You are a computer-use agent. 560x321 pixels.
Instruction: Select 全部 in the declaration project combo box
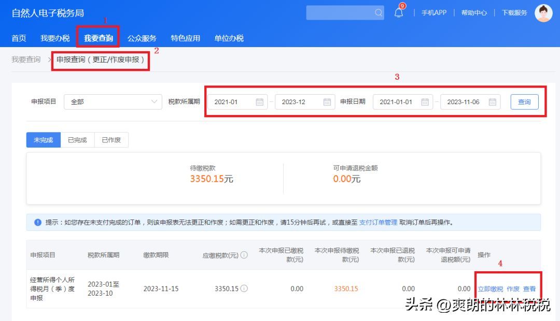click(104, 102)
